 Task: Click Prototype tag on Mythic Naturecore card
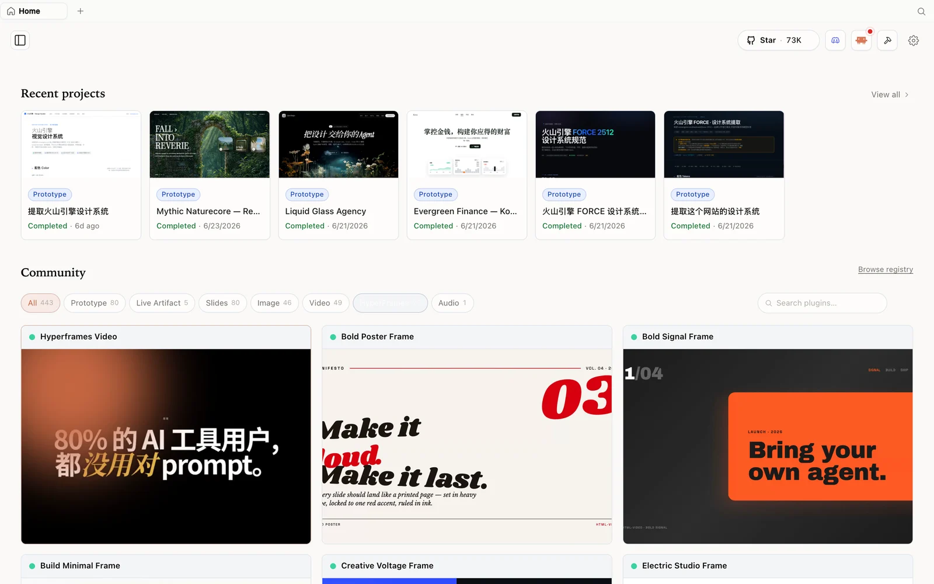point(179,194)
